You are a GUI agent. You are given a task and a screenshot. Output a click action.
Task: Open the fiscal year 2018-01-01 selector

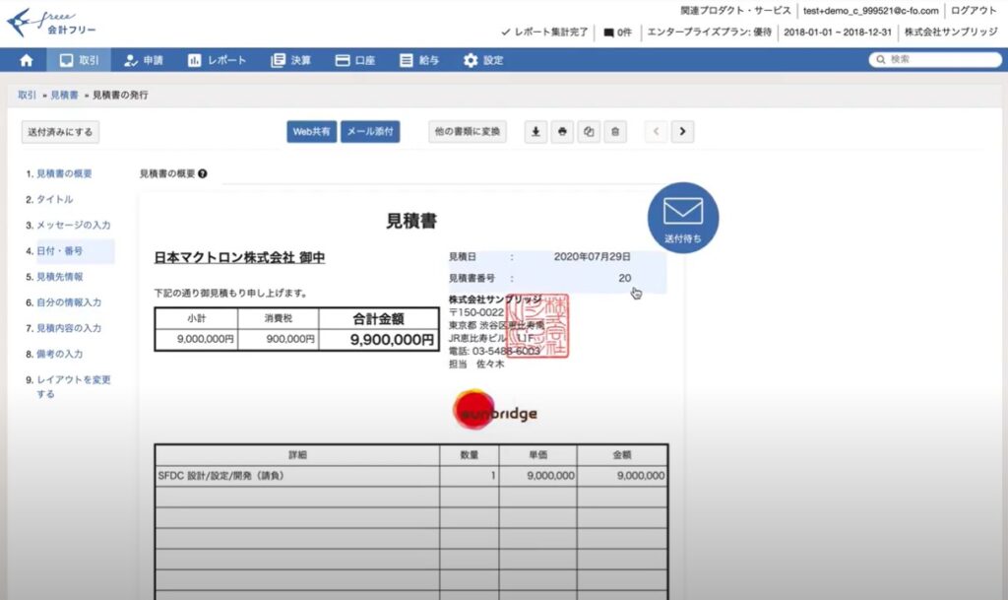point(836,32)
